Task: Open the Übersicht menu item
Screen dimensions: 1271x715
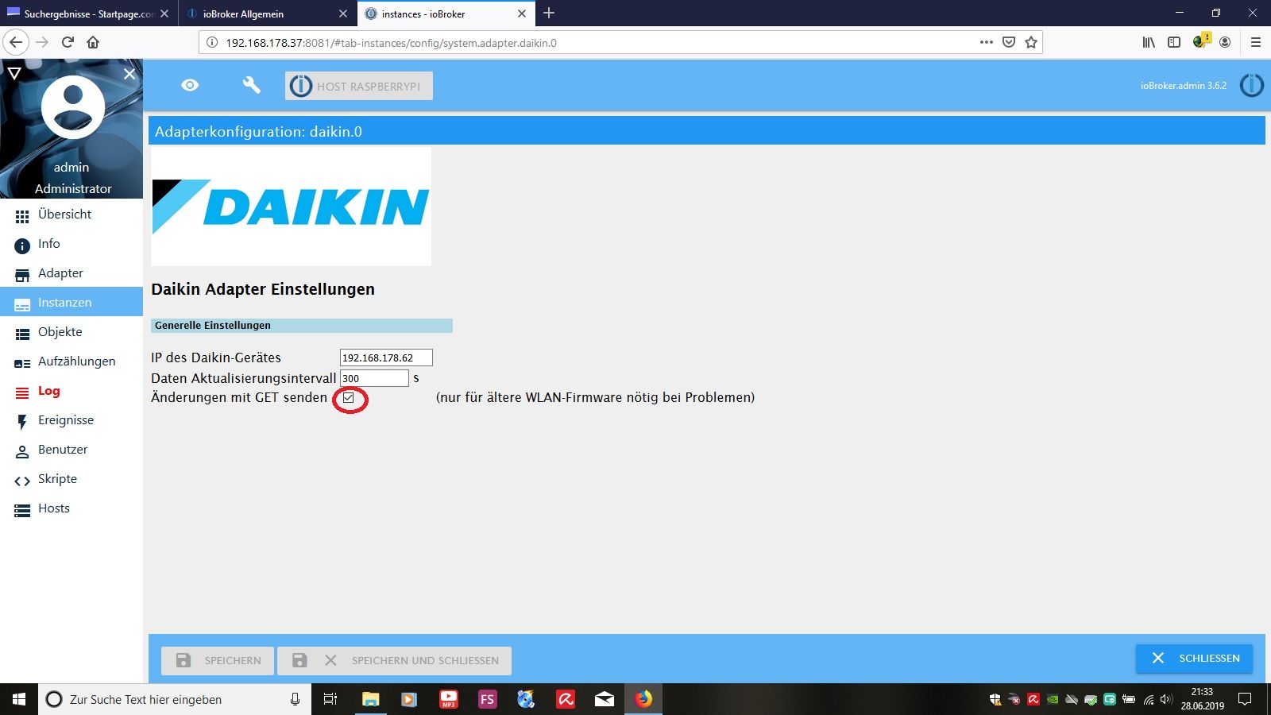Action: tap(71, 214)
